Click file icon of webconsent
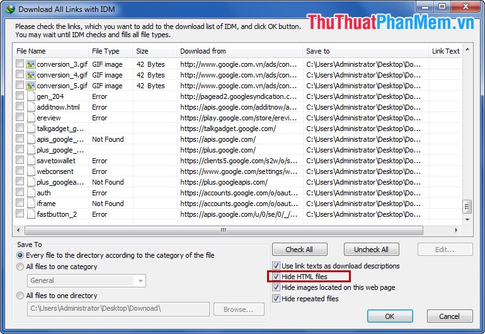Screen dimensions: 485x334 pos(31,171)
